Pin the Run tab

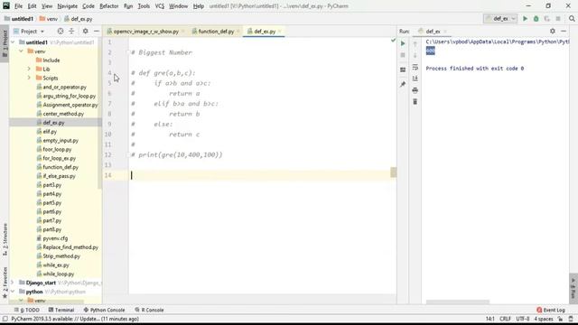click(403, 84)
